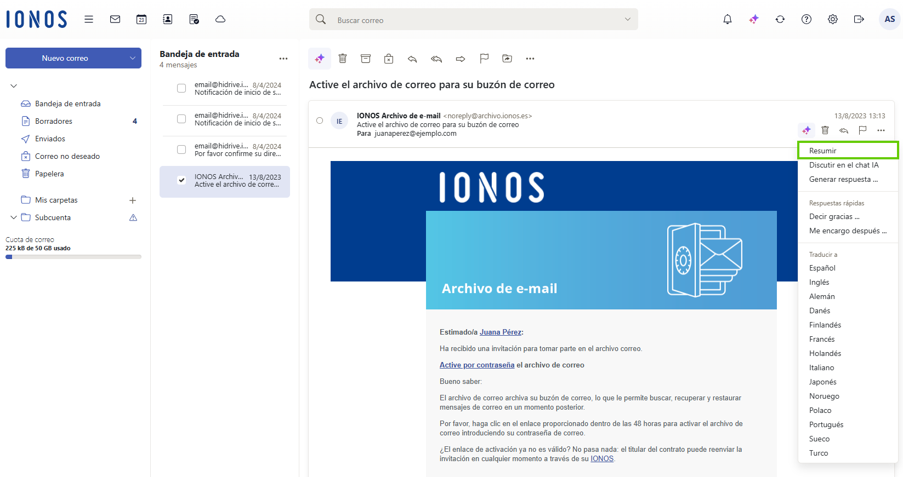Screen dimensions: 903x477
Task: Check the second Notificación de inicio email
Action: pos(181,119)
